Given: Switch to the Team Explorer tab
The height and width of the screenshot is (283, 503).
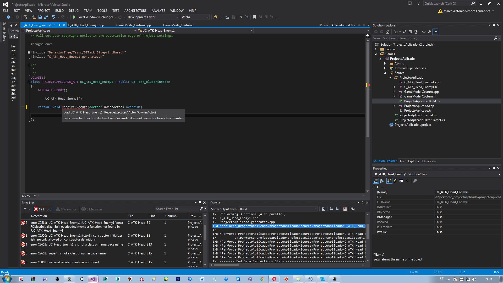Looking at the screenshot, I should pos(409,161).
